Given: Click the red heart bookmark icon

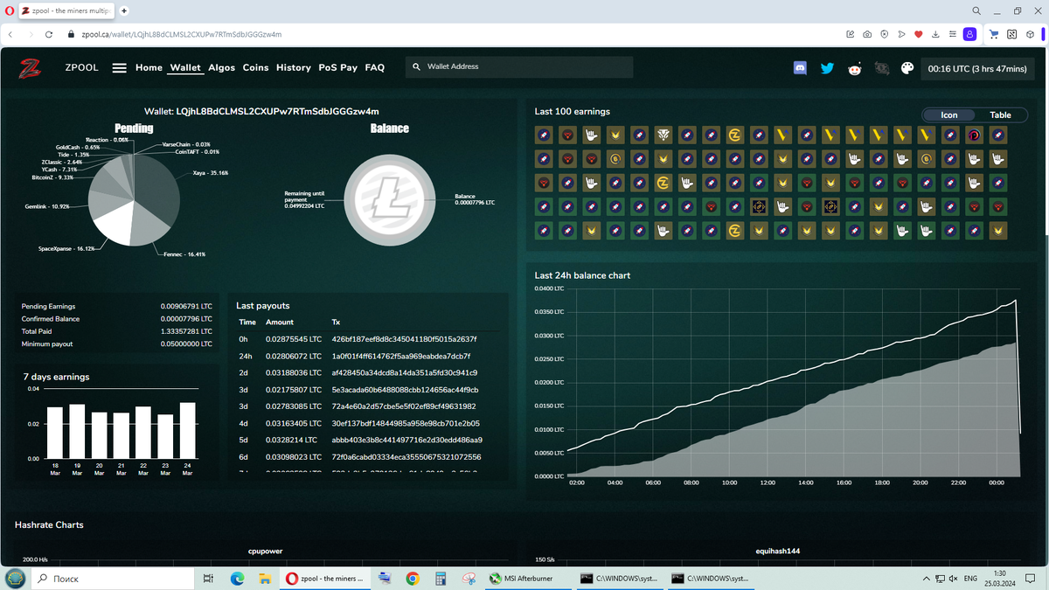Looking at the screenshot, I should coord(918,35).
